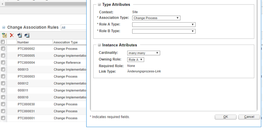Click Change Process in the PTC000003 row
The image size is (263, 132).
click(66, 77)
